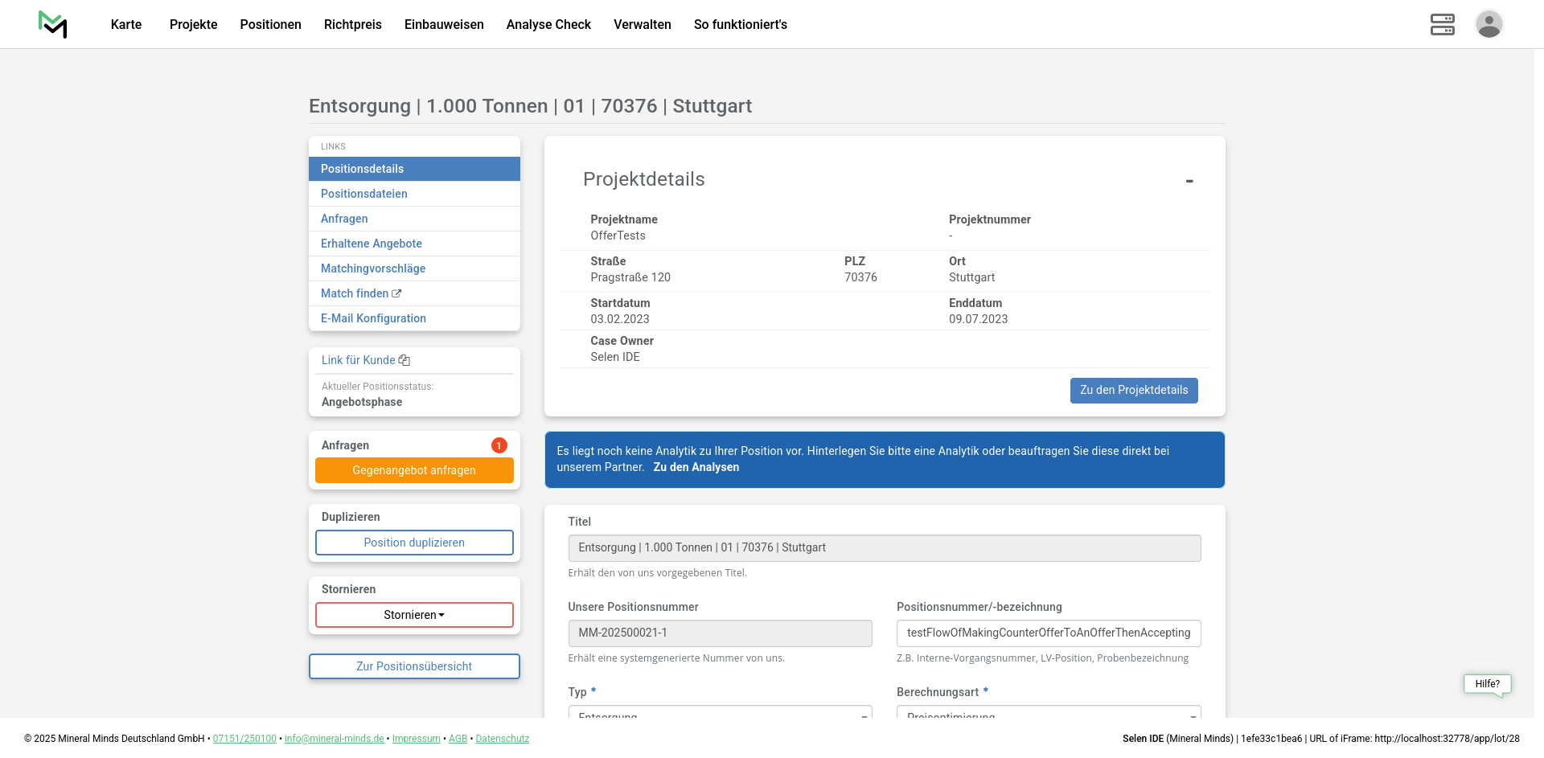The height and width of the screenshot is (758, 1544).
Task: Open the server list icon in header
Action: pyautogui.click(x=1442, y=24)
